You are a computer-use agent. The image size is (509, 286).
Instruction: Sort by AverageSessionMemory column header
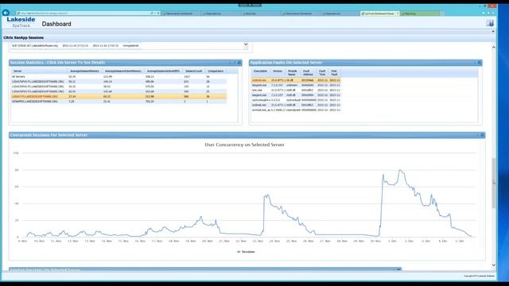pos(84,71)
